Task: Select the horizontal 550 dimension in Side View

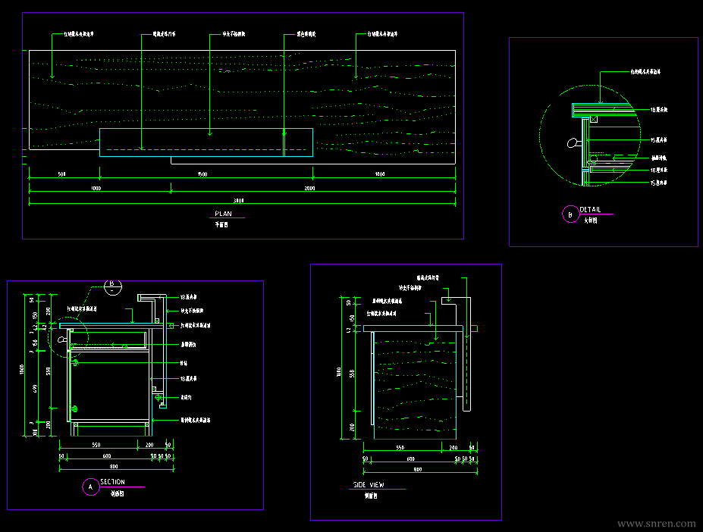Action: pyautogui.click(x=400, y=448)
